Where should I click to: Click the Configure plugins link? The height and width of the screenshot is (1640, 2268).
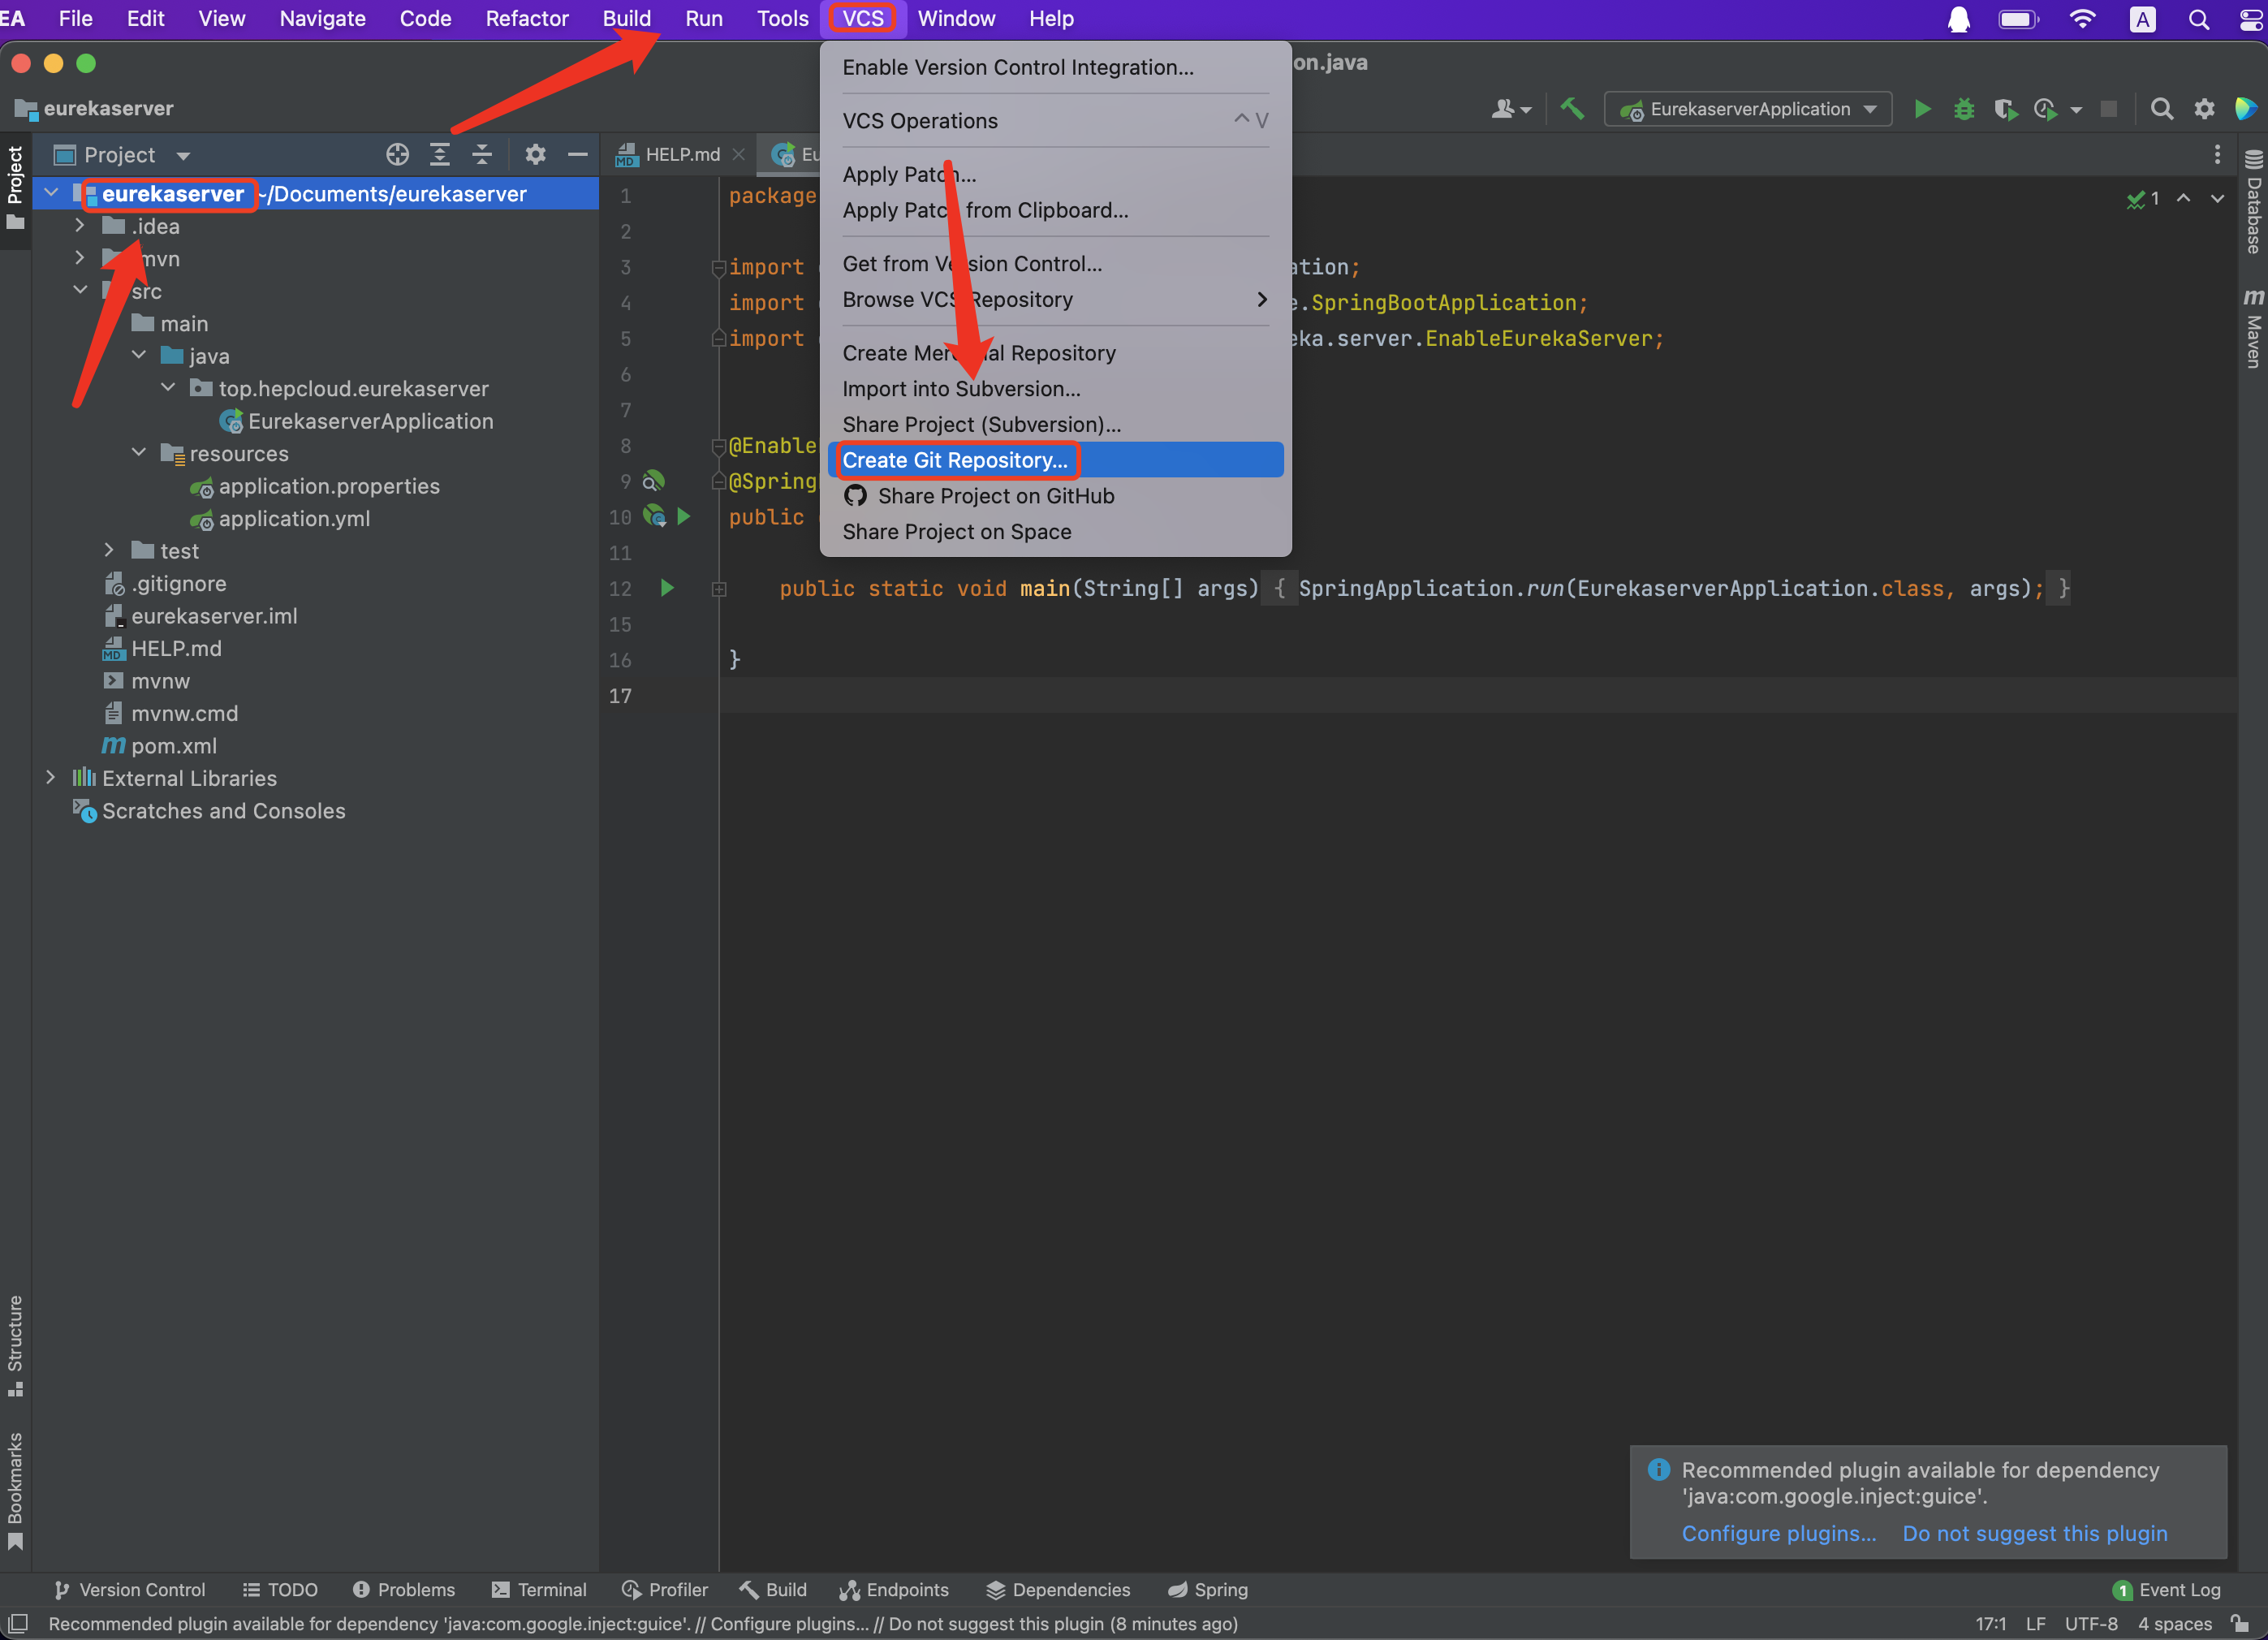[1778, 1533]
